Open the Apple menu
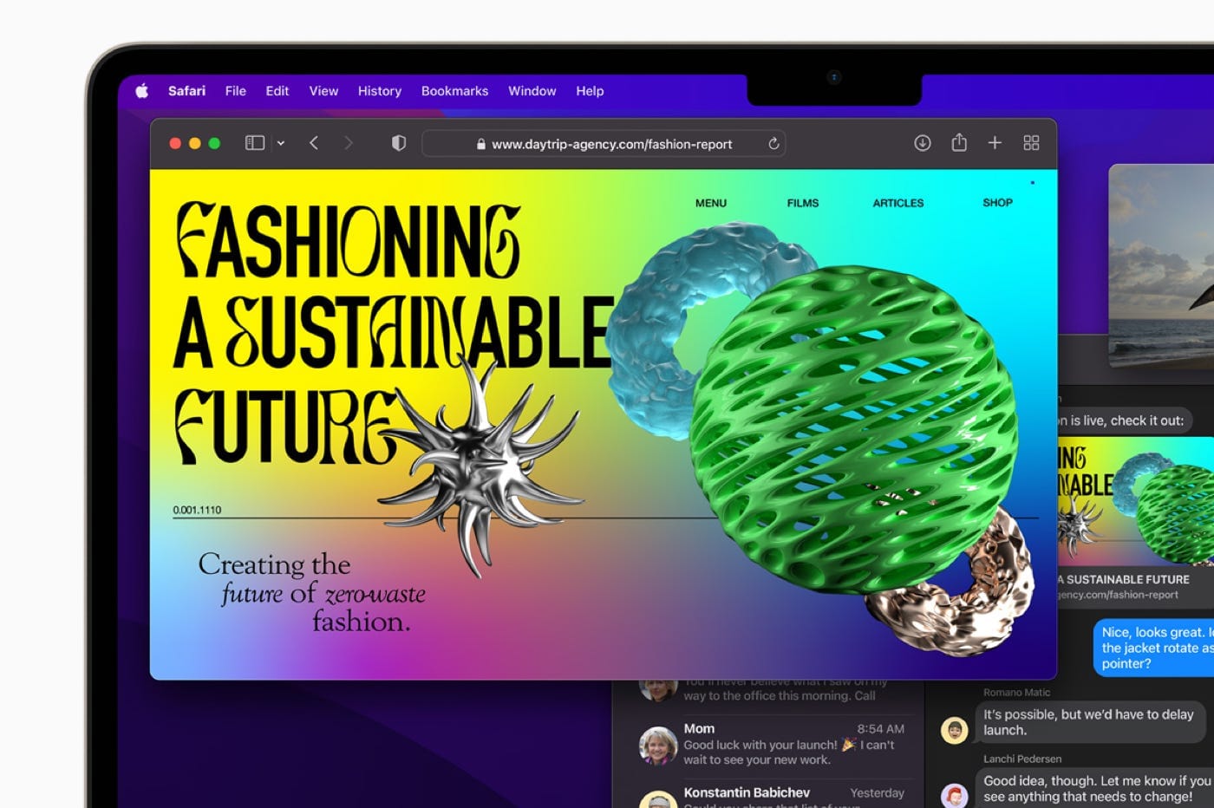 tap(142, 90)
